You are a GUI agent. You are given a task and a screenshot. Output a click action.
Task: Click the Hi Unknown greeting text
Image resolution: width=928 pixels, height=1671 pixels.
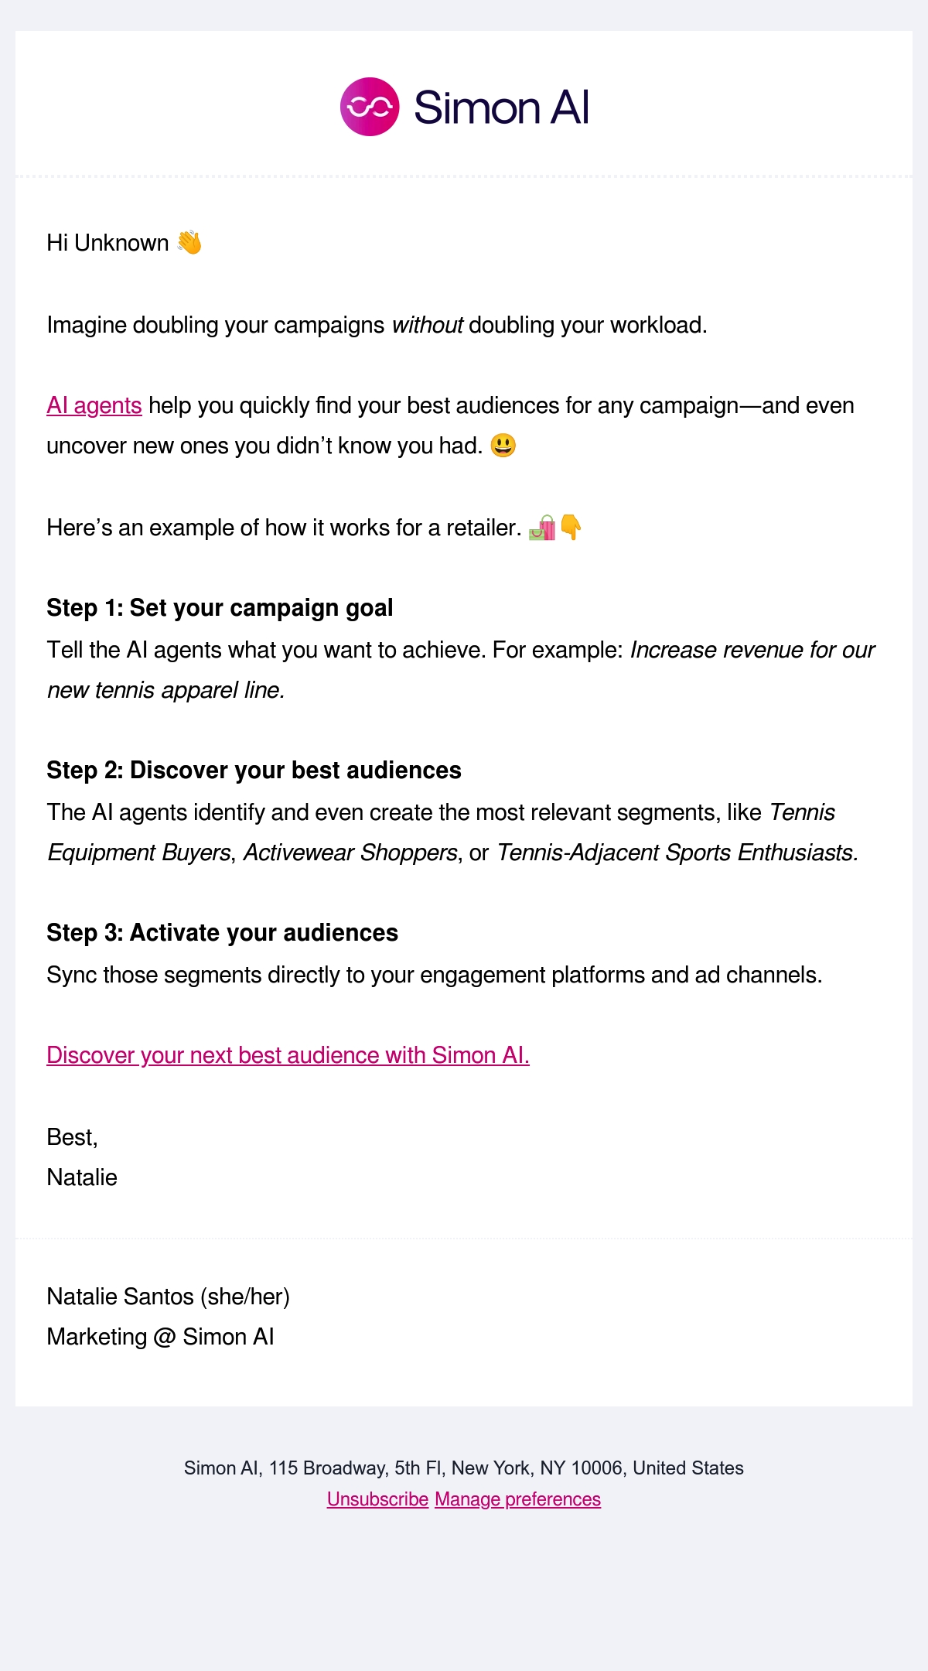point(107,243)
